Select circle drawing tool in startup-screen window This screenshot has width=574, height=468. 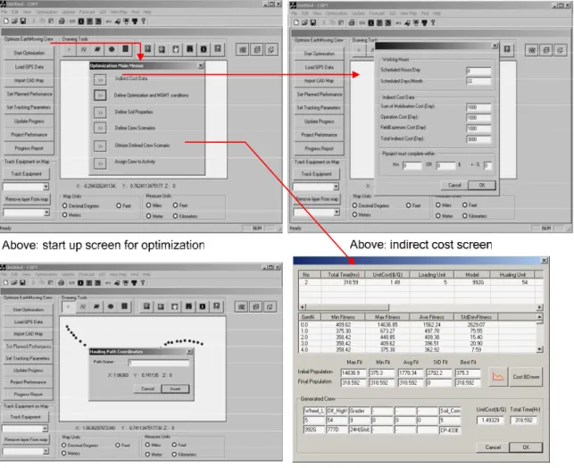coord(112,49)
